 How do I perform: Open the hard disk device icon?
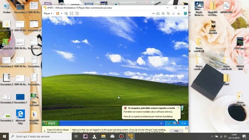(158, 14)
